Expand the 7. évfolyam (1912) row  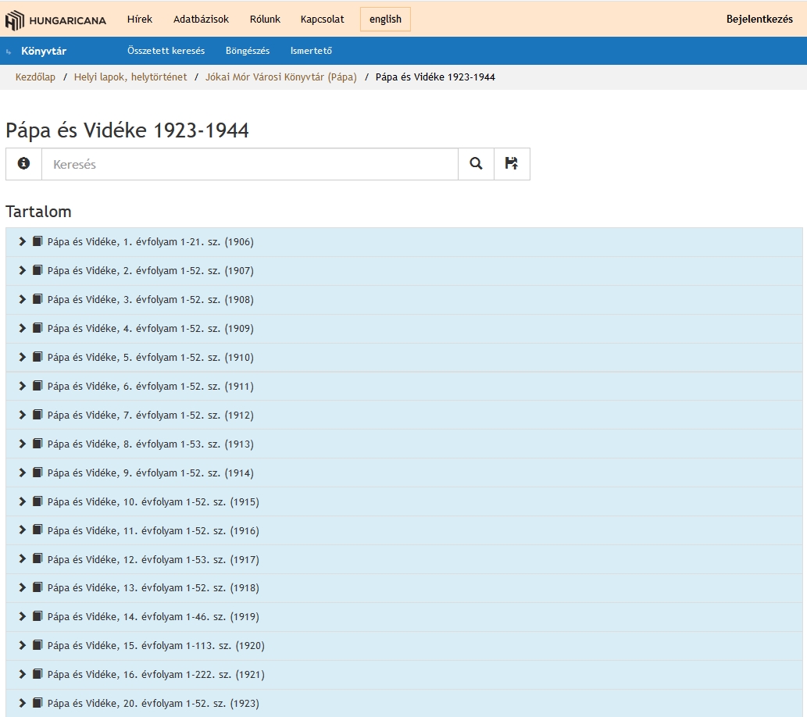click(22, 415)
